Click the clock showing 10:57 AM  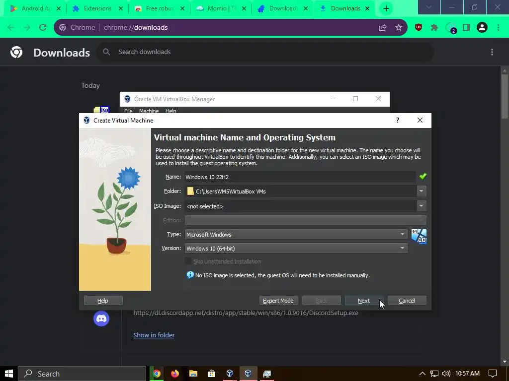467,374
